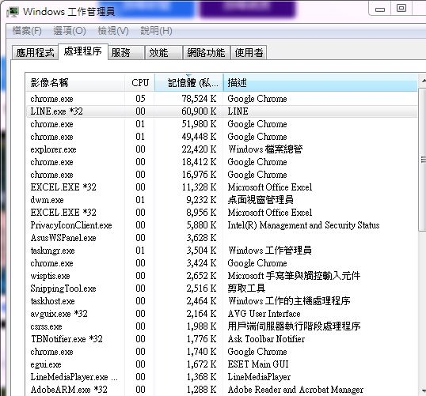Image resolution: width=426 pixels, height=396 pixels.
Task: Click the scroll down arrow of process list
Action: click(423, 390)
